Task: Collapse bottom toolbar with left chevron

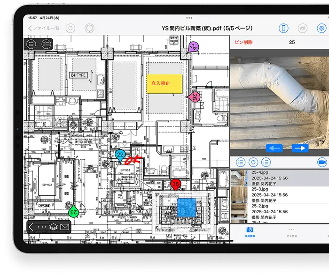Action: [x=31, y=227]
